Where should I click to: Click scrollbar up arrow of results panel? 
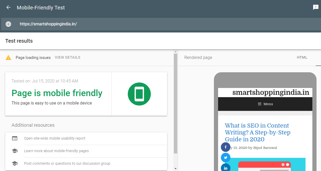pyautogui.click(x=175, y=52)
